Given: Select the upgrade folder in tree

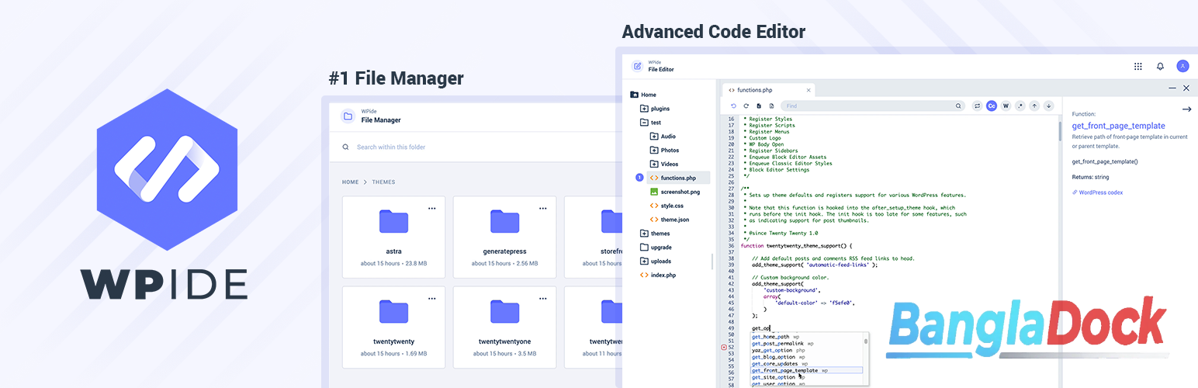Looking at the screenshot, I should click(x=656, y=248).
